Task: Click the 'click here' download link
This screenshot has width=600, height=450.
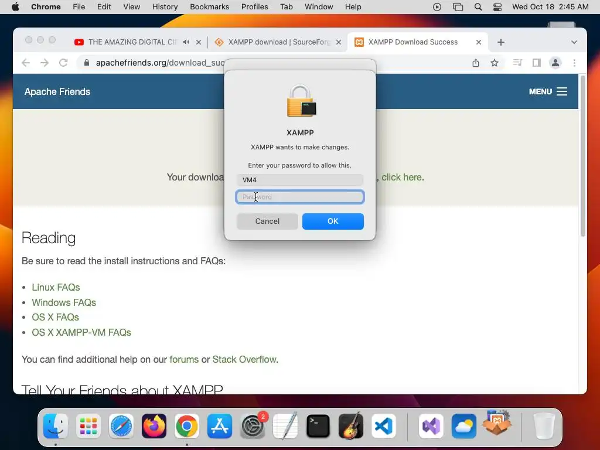Action: (x=401, y=177)
